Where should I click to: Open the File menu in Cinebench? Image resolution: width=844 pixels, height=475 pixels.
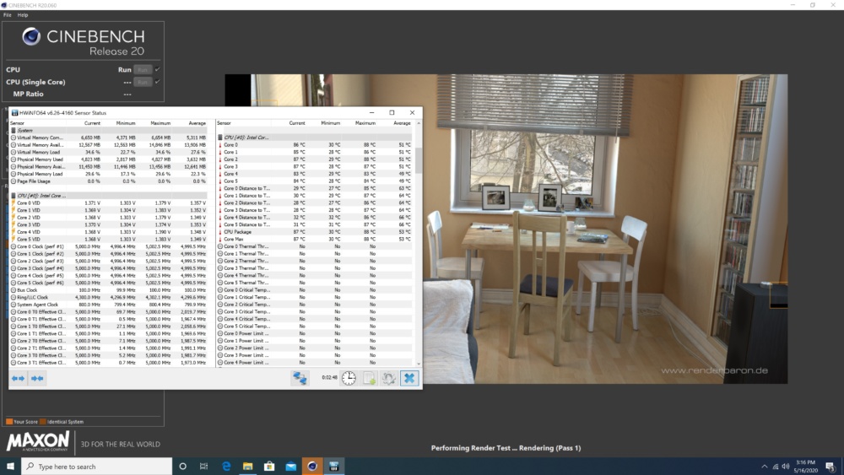pos(7,15)
